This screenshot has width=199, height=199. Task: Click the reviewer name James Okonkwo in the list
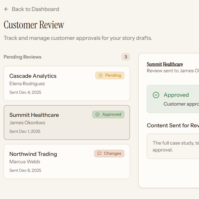click(27, 123)
